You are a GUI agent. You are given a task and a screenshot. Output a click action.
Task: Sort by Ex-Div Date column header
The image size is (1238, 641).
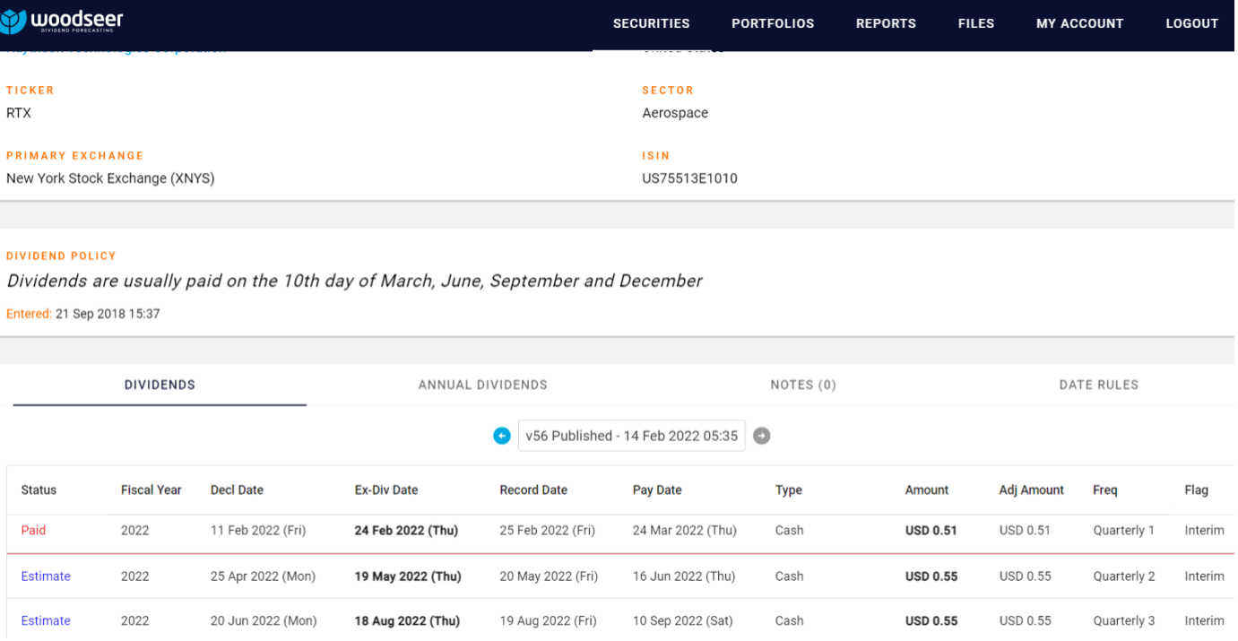tap(386, 490)
